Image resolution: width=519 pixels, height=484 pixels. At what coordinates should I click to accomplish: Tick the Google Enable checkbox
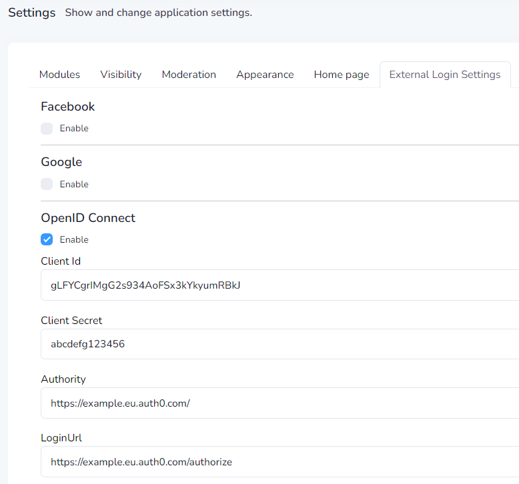point(47,184)
